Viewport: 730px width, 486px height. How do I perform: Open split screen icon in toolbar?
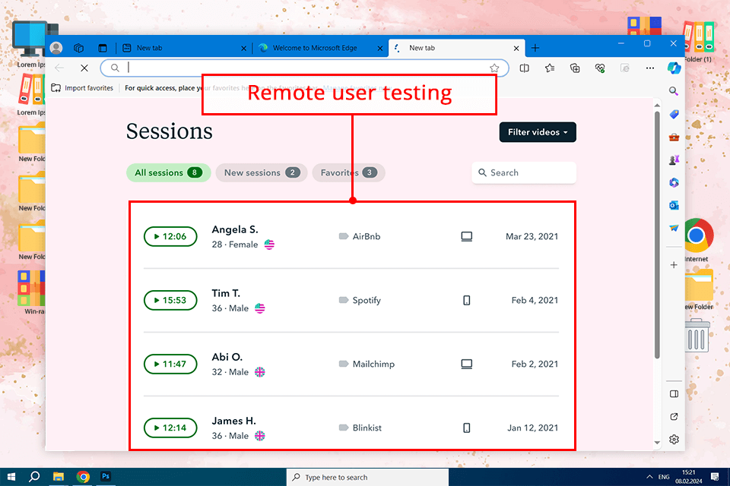coord(525,68)
